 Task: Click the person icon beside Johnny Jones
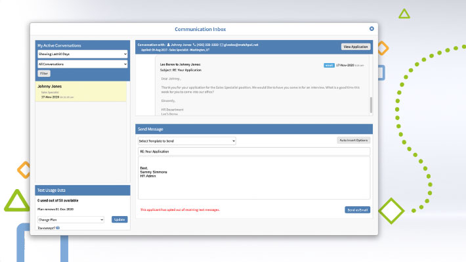[x=169, y=45]
